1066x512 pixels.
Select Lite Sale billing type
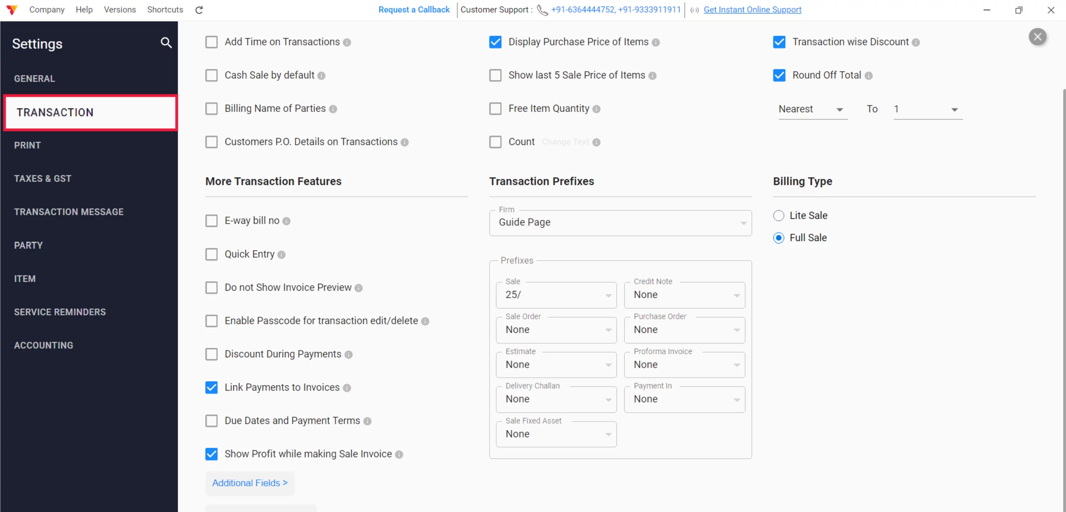pos(779,216)
